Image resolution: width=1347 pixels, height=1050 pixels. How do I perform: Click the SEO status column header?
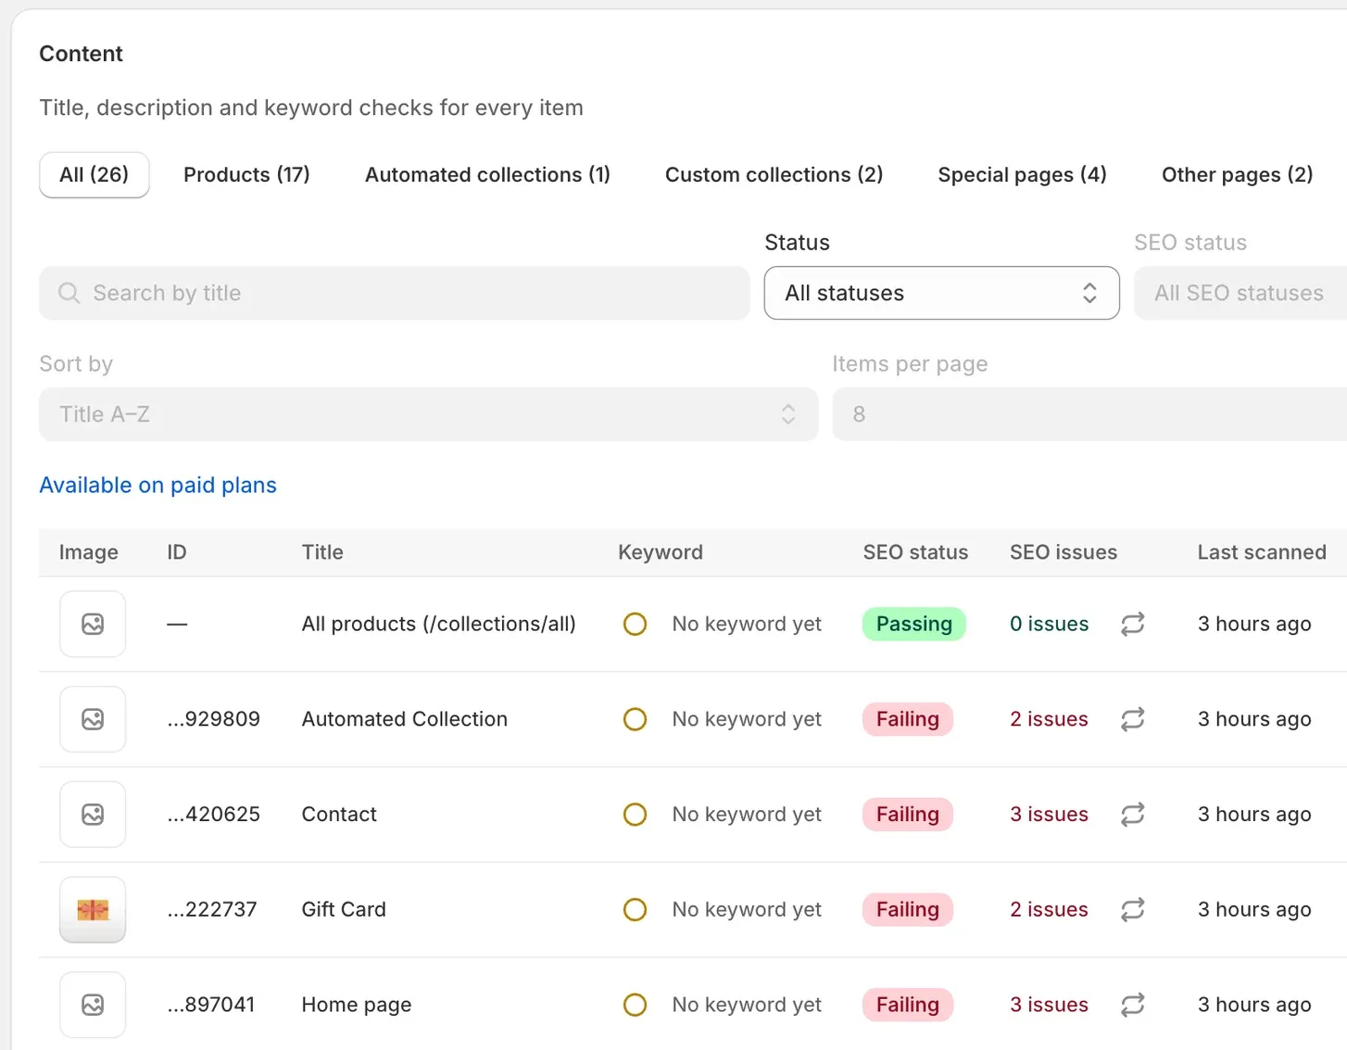tap(915, 552)
